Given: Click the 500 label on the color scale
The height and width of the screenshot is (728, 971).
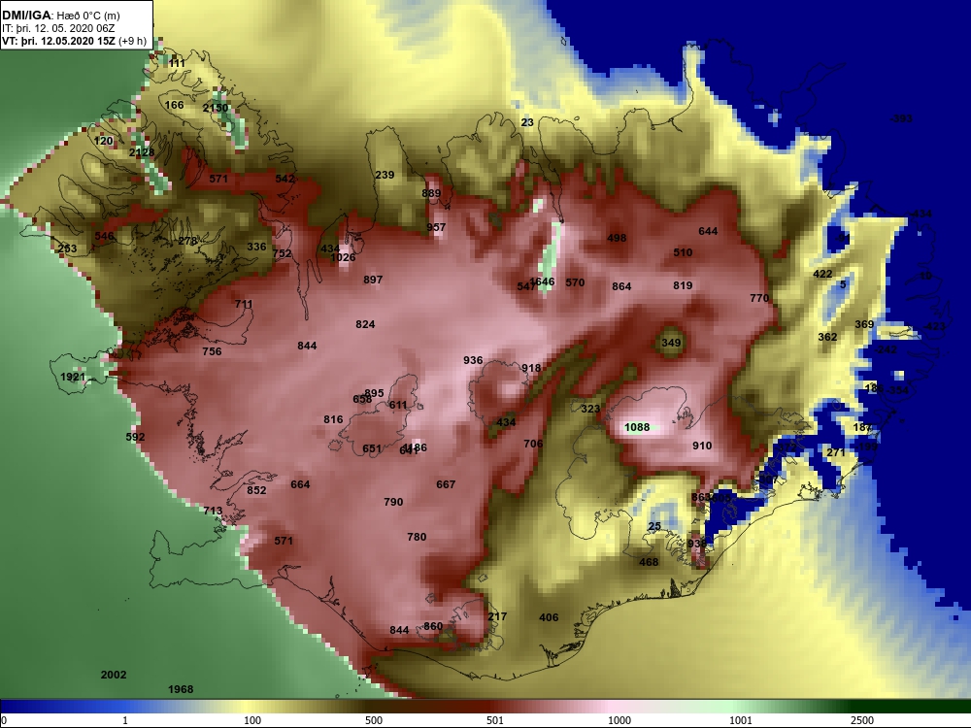Looking at the screenshot, I should pos(374,720).
